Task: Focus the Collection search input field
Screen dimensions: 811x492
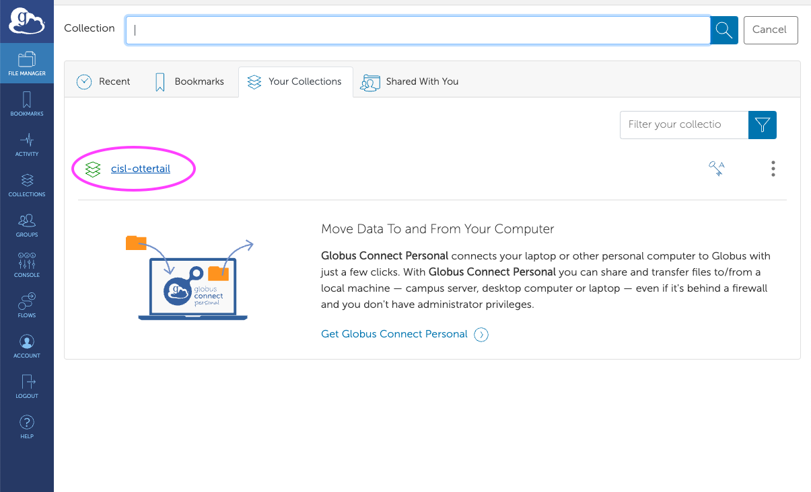Action: (417, 30)
